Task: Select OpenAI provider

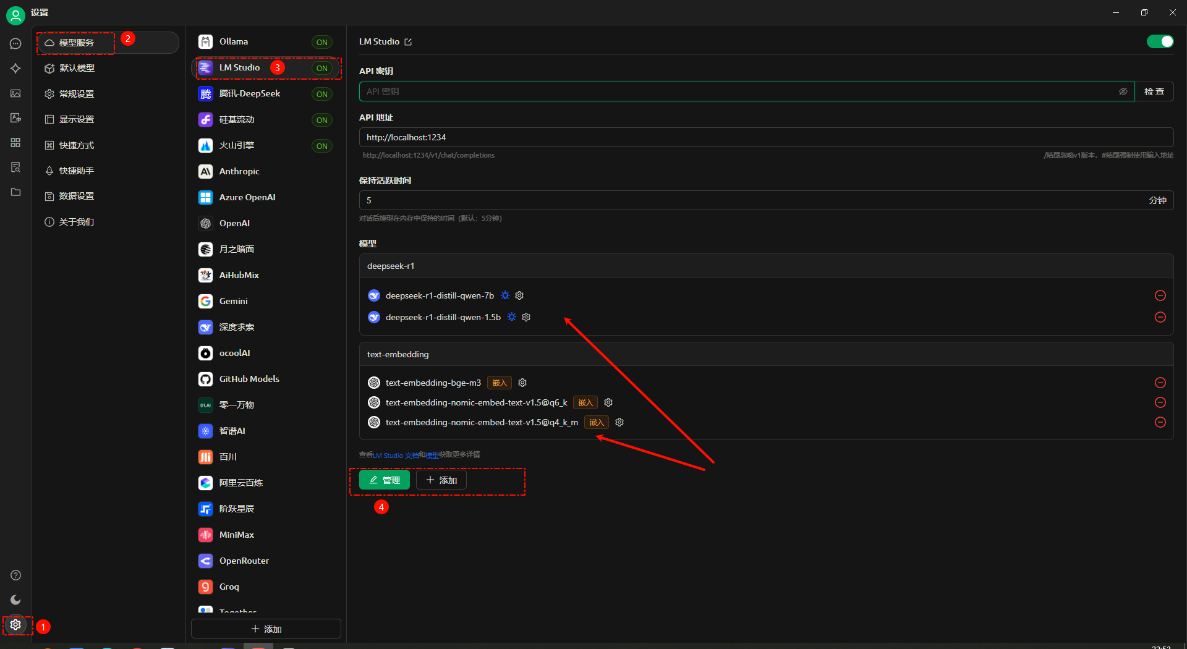Action: [x=266, y=223]
